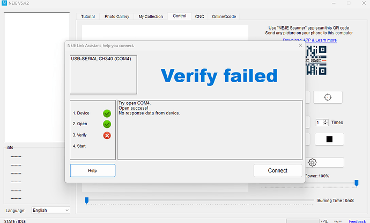370x223 pixels.
Task: Click the Power slider handle
Action: click(357, 183)
